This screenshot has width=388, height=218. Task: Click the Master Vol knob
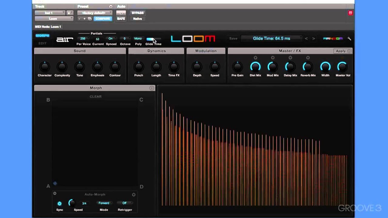point(343,67)
